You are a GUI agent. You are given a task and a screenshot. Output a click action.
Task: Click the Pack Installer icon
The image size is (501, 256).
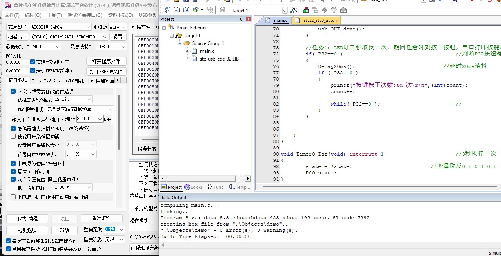click(344, 10)
